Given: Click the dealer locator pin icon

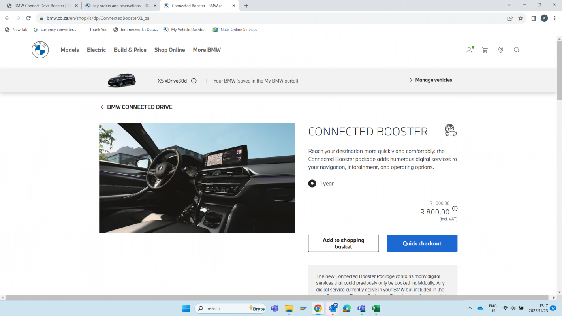Looking at the screenshot, I should (x=501, y=50).
